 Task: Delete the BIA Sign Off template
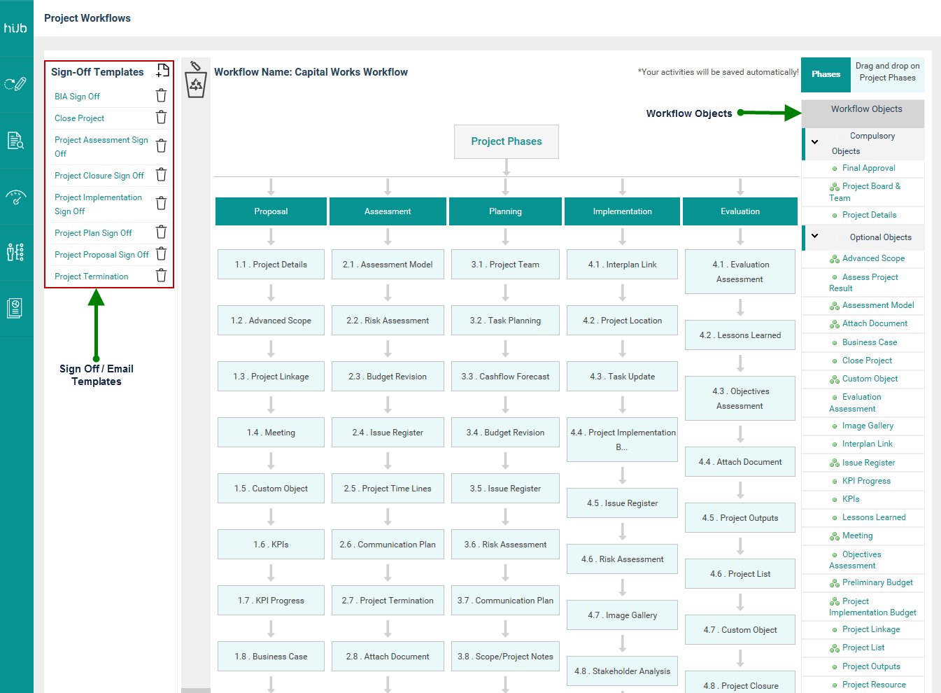[161, 96]
